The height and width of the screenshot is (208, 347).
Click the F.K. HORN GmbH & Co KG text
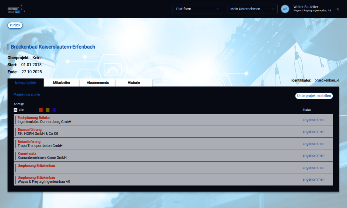38,134
